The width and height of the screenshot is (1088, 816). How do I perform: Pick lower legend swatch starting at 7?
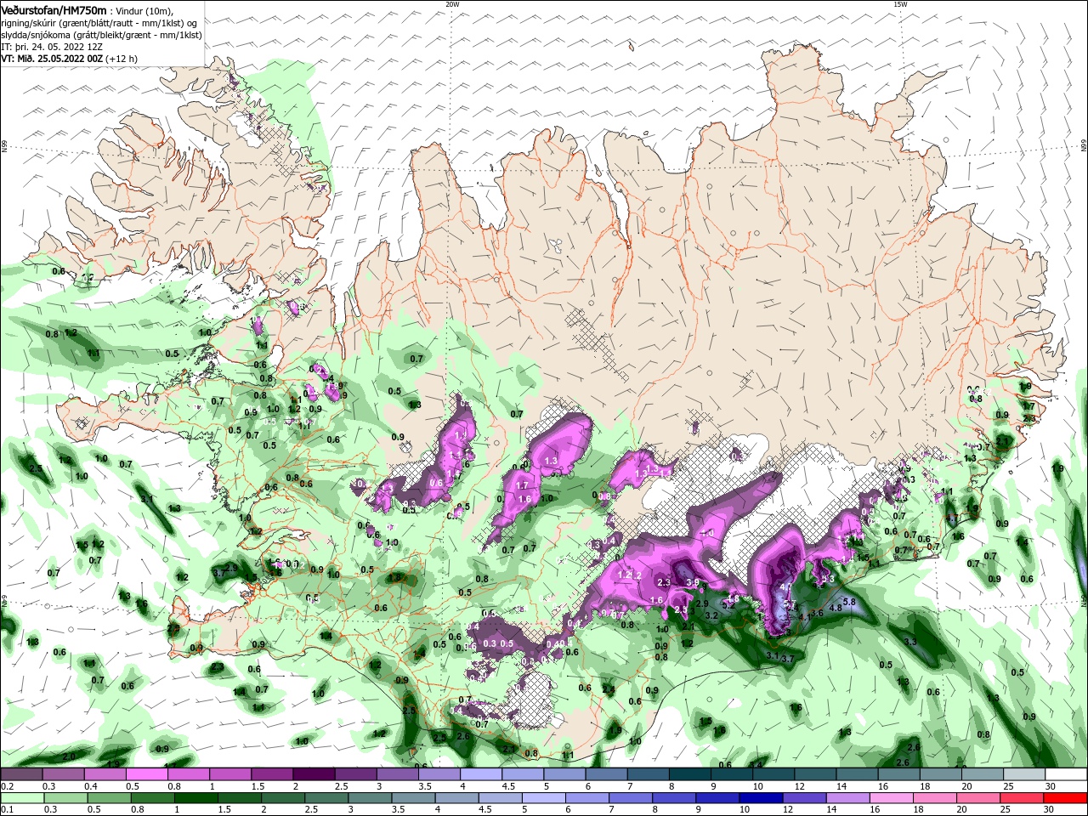(631, 798)
